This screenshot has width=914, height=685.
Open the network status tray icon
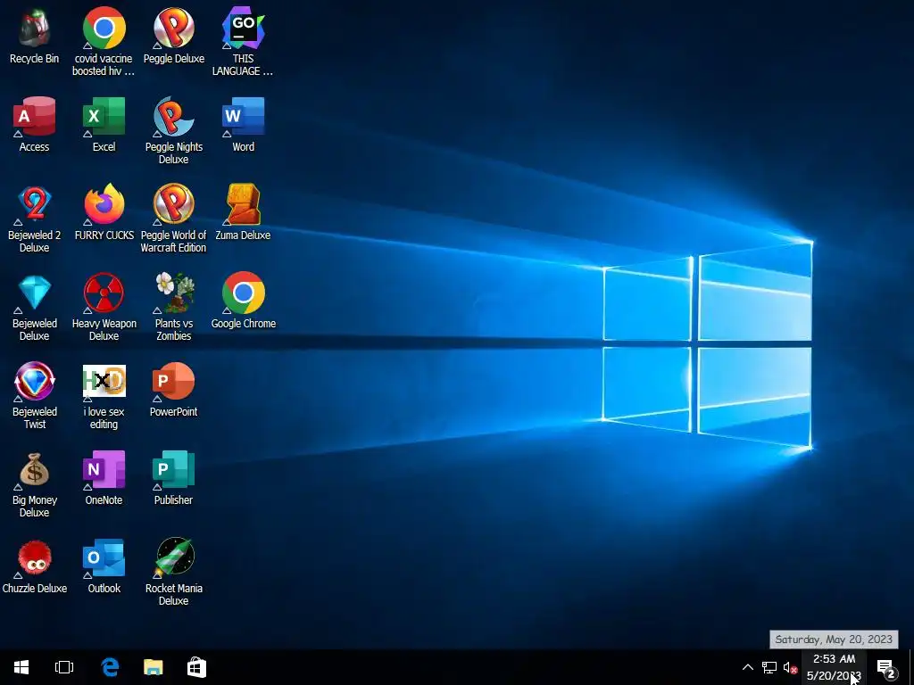pyautogui.click(x=769, y=667)
